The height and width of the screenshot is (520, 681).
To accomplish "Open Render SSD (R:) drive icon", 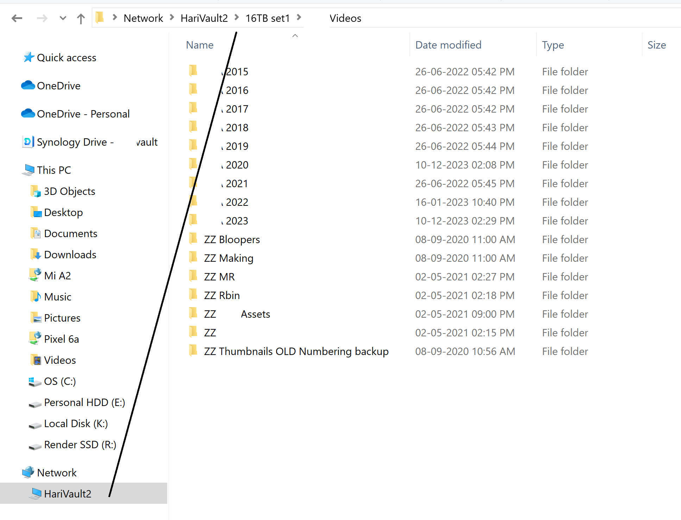I will (x=35, y=445).
